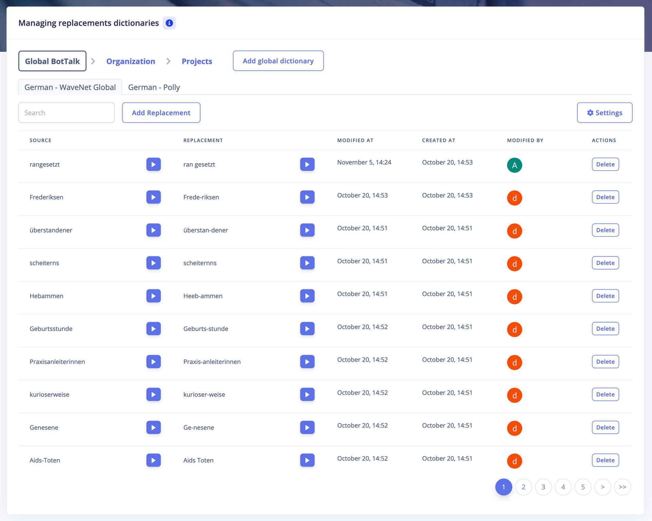Image resolution: width=652 pixels, height=521 pixels.
Task: Go to pagination page 2
Action: (523, 487)
